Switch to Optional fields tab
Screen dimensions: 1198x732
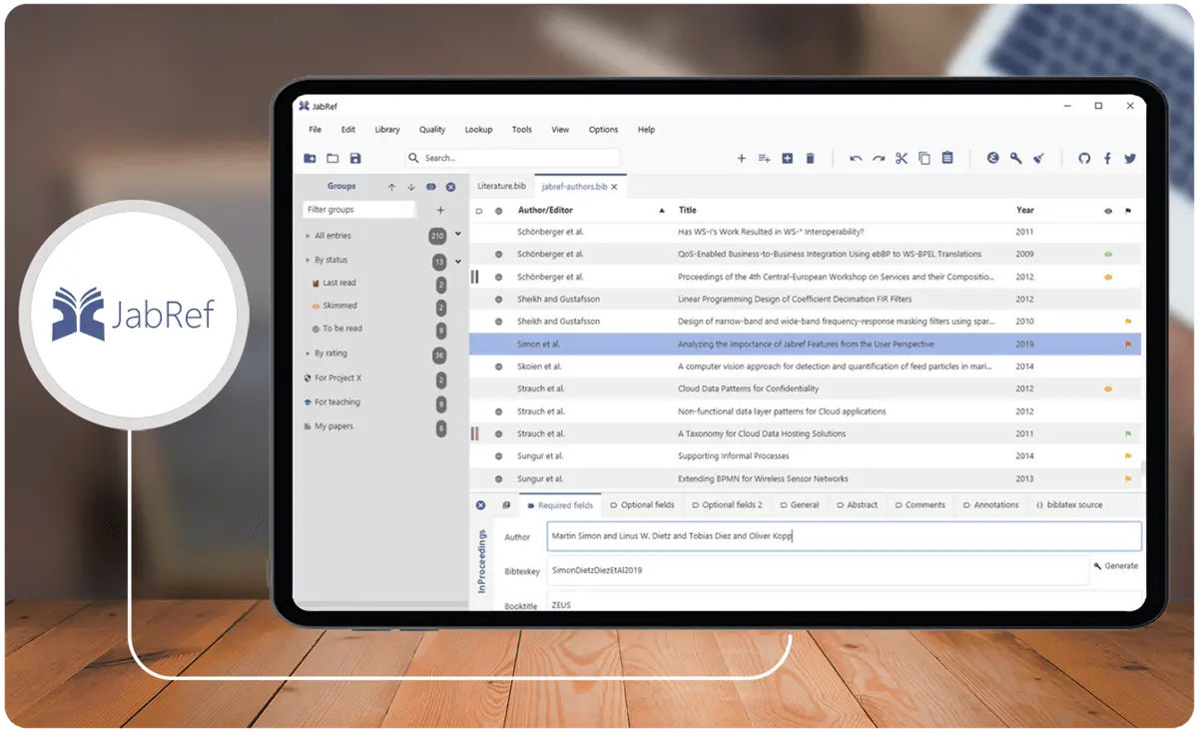642,505
